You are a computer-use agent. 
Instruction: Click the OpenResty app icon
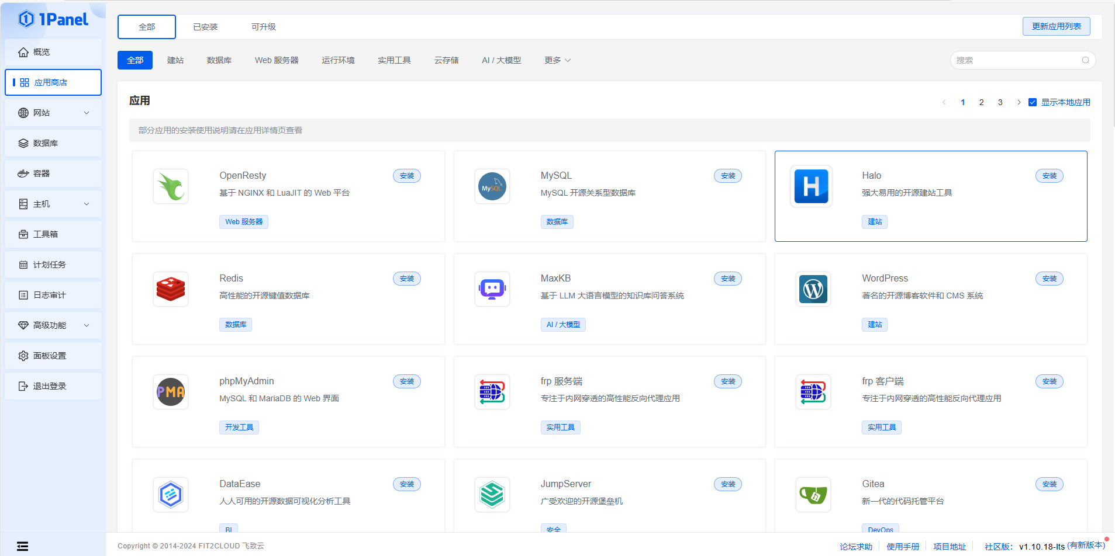coord(171,186)
